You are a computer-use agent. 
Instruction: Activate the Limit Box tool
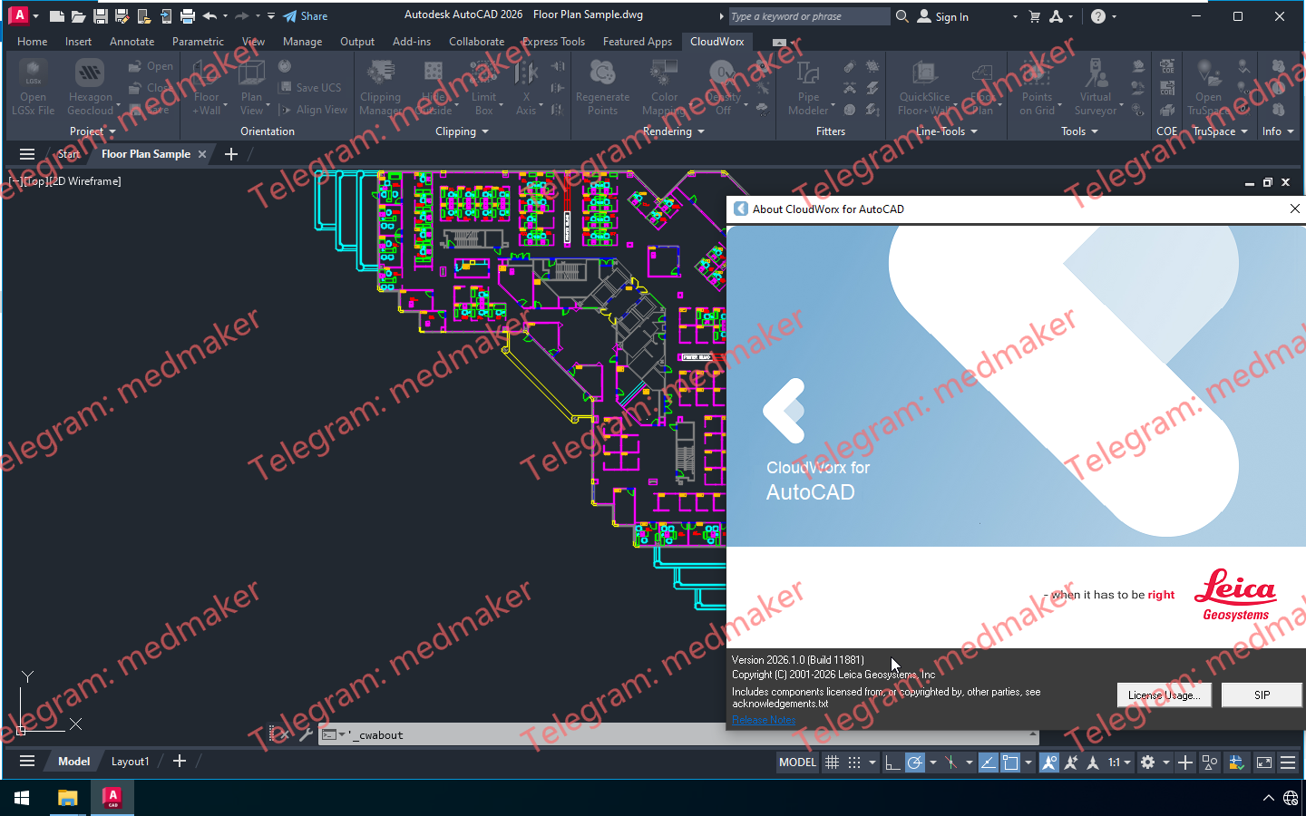click(x=484, y=87)
